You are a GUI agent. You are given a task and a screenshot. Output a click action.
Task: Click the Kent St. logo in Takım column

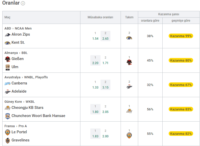(x=129, y=38)
